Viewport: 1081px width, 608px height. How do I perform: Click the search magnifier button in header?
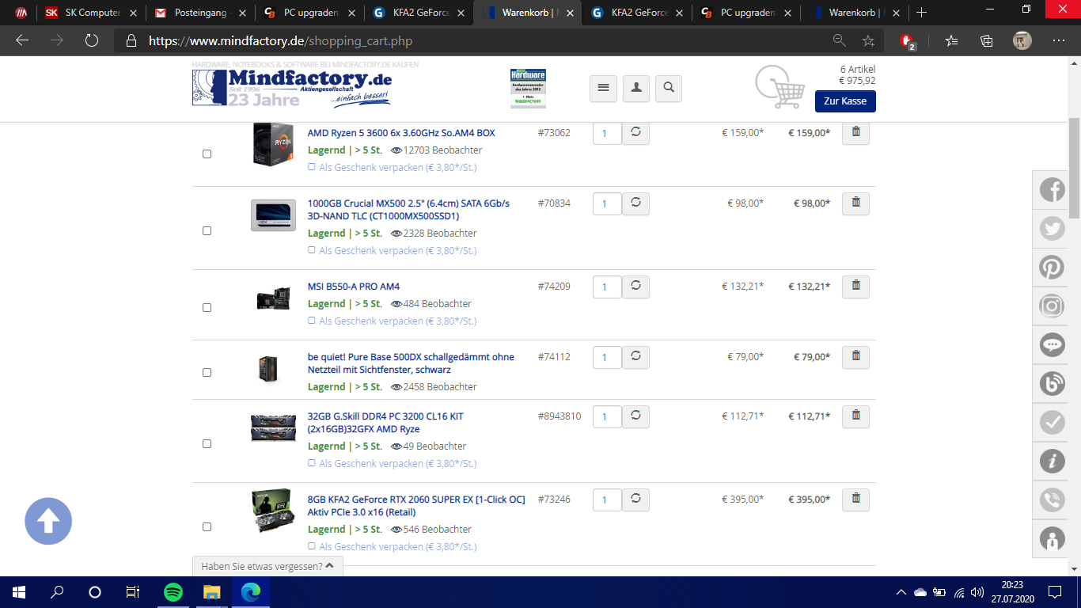669,89
